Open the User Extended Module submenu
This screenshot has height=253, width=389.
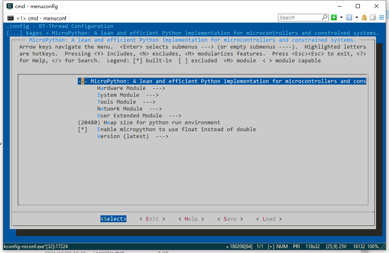(139, 116)
